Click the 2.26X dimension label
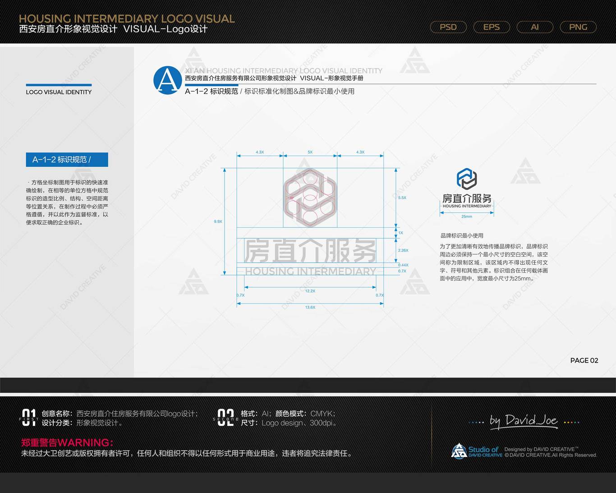 coord(403,250)
